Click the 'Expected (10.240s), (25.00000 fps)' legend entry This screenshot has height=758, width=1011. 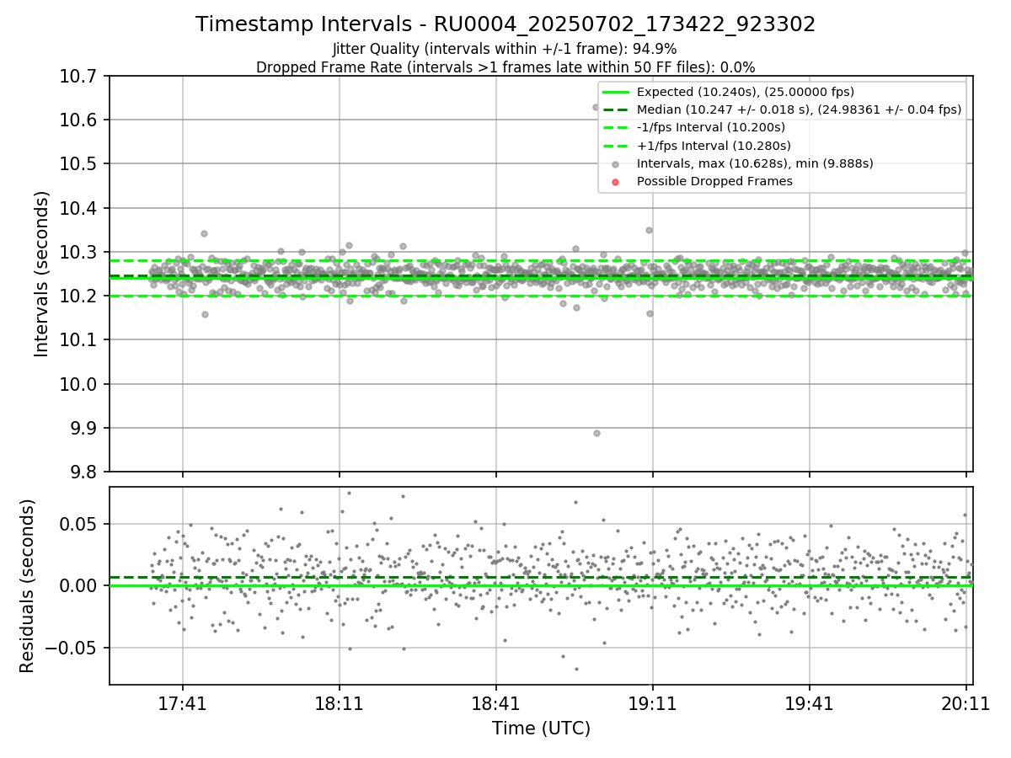(x=746, y=92)
